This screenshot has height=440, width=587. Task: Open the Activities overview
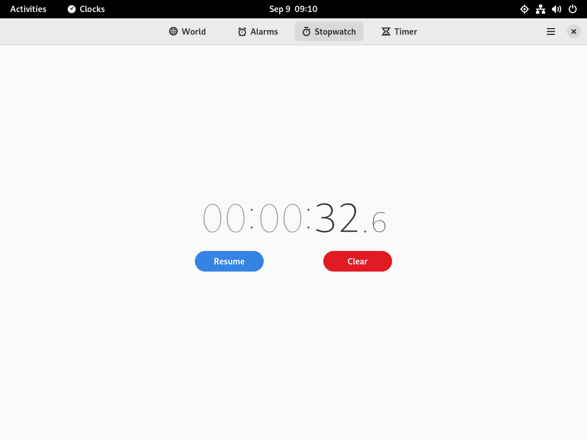tap(28, 9)
